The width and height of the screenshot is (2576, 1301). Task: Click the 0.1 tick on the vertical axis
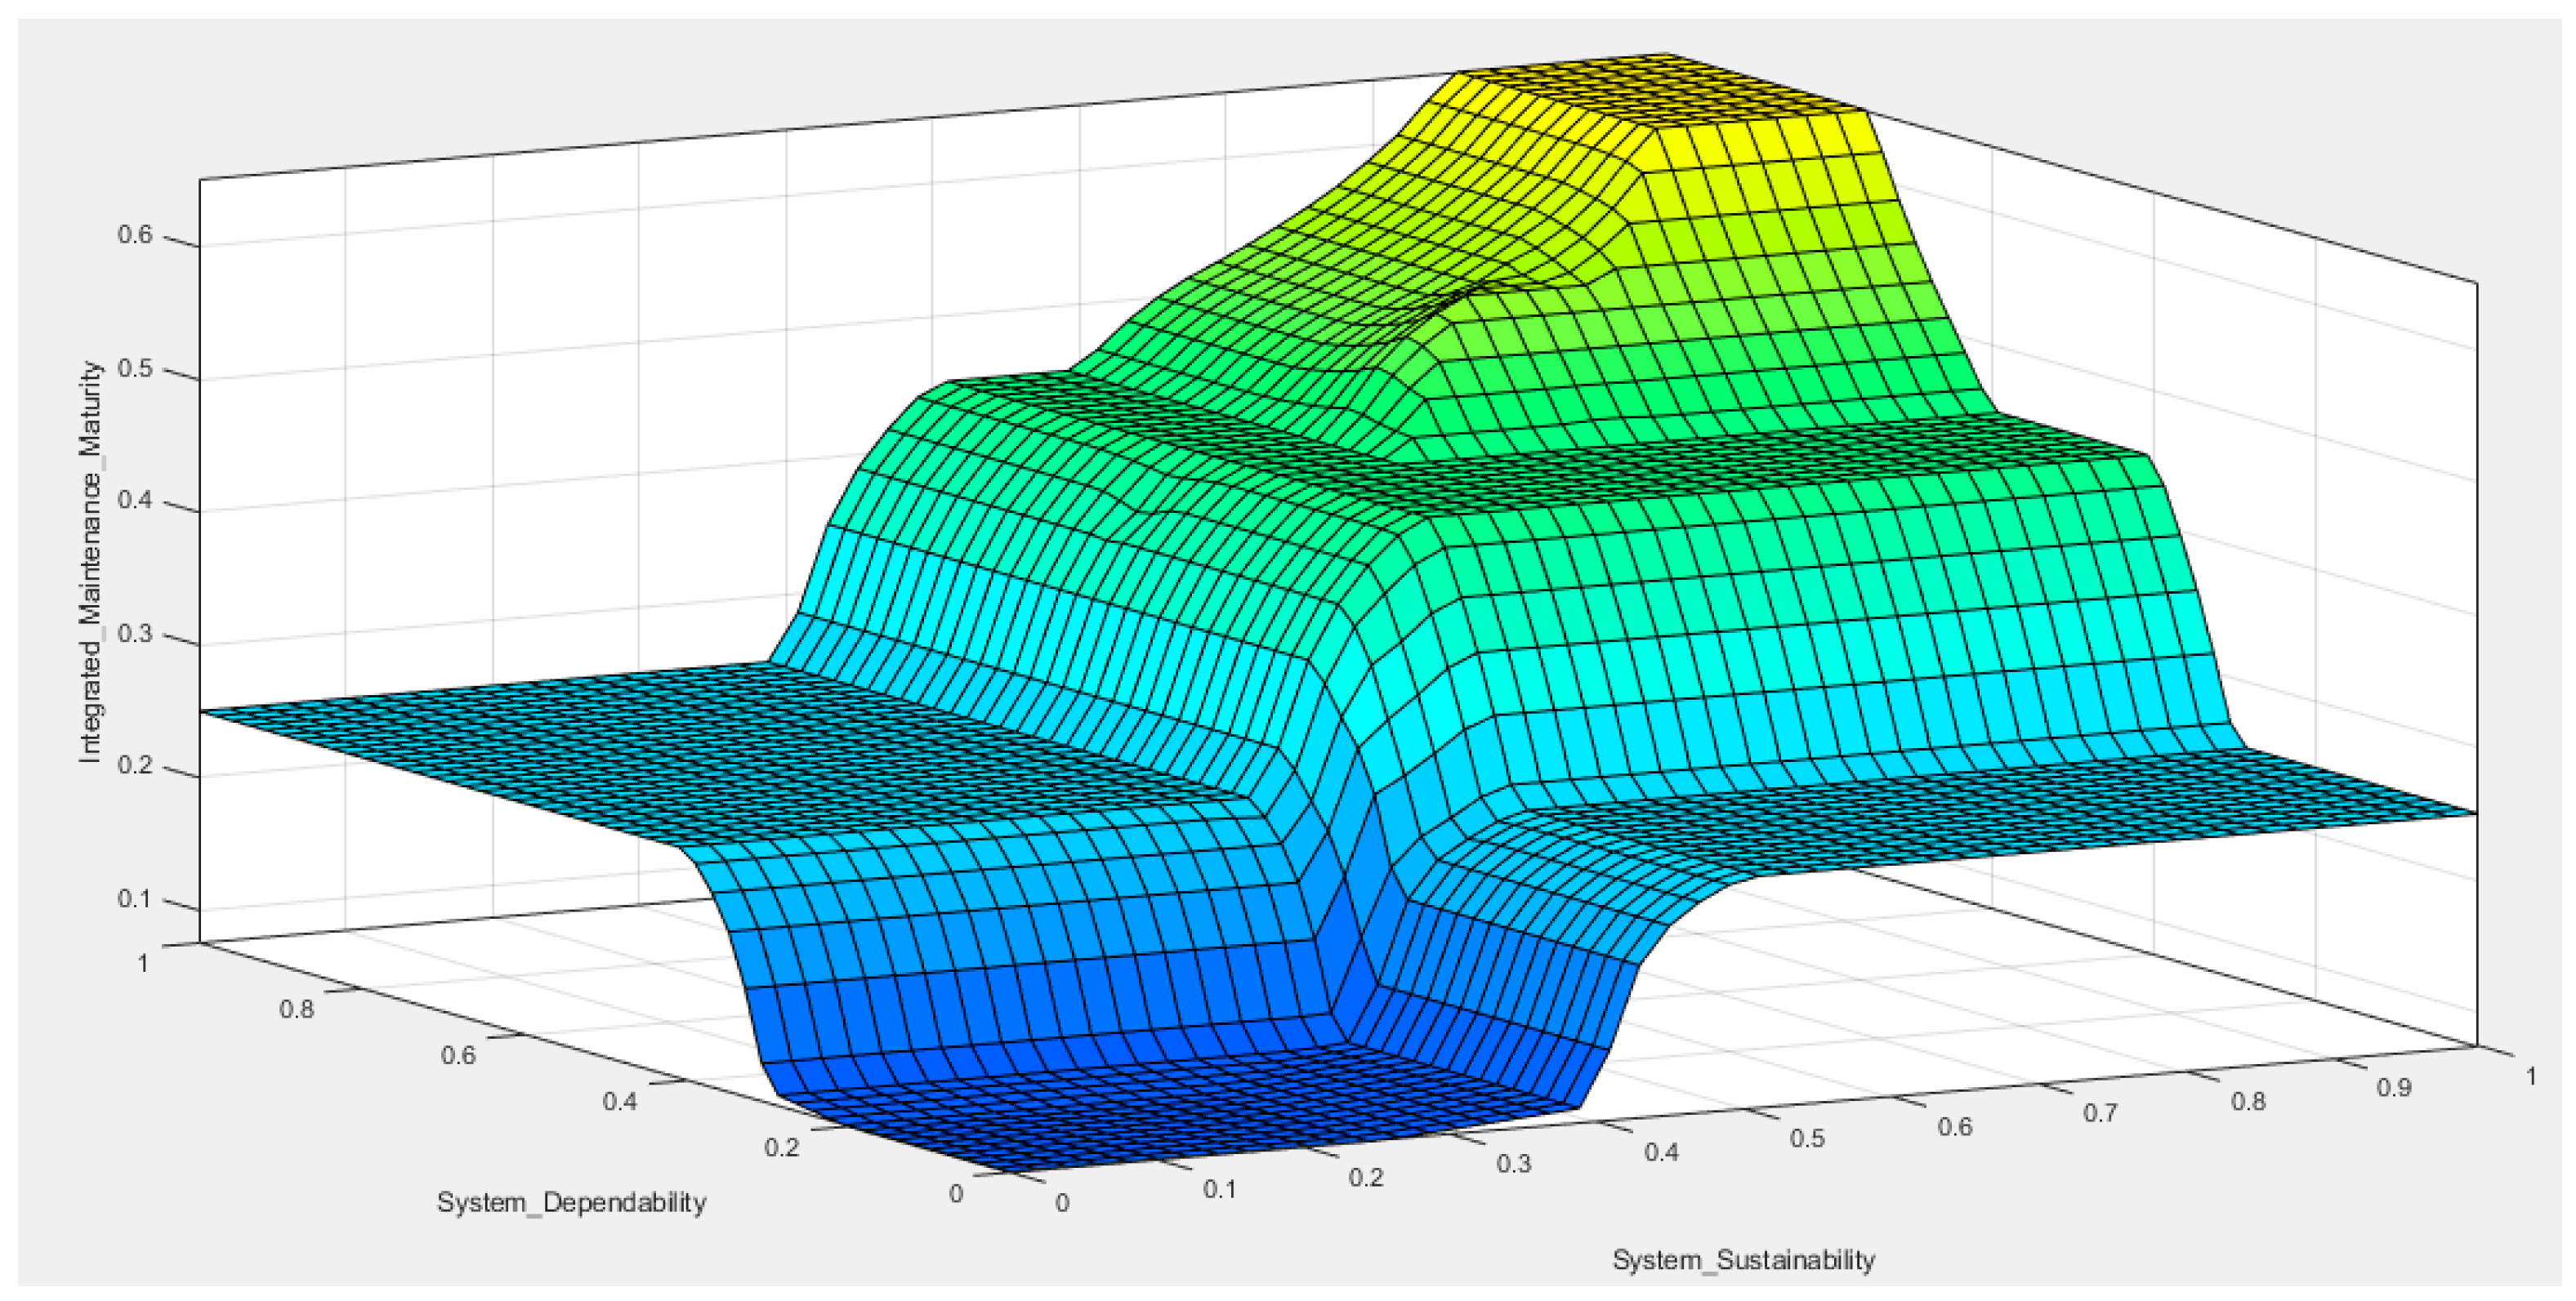coord(135,899)
